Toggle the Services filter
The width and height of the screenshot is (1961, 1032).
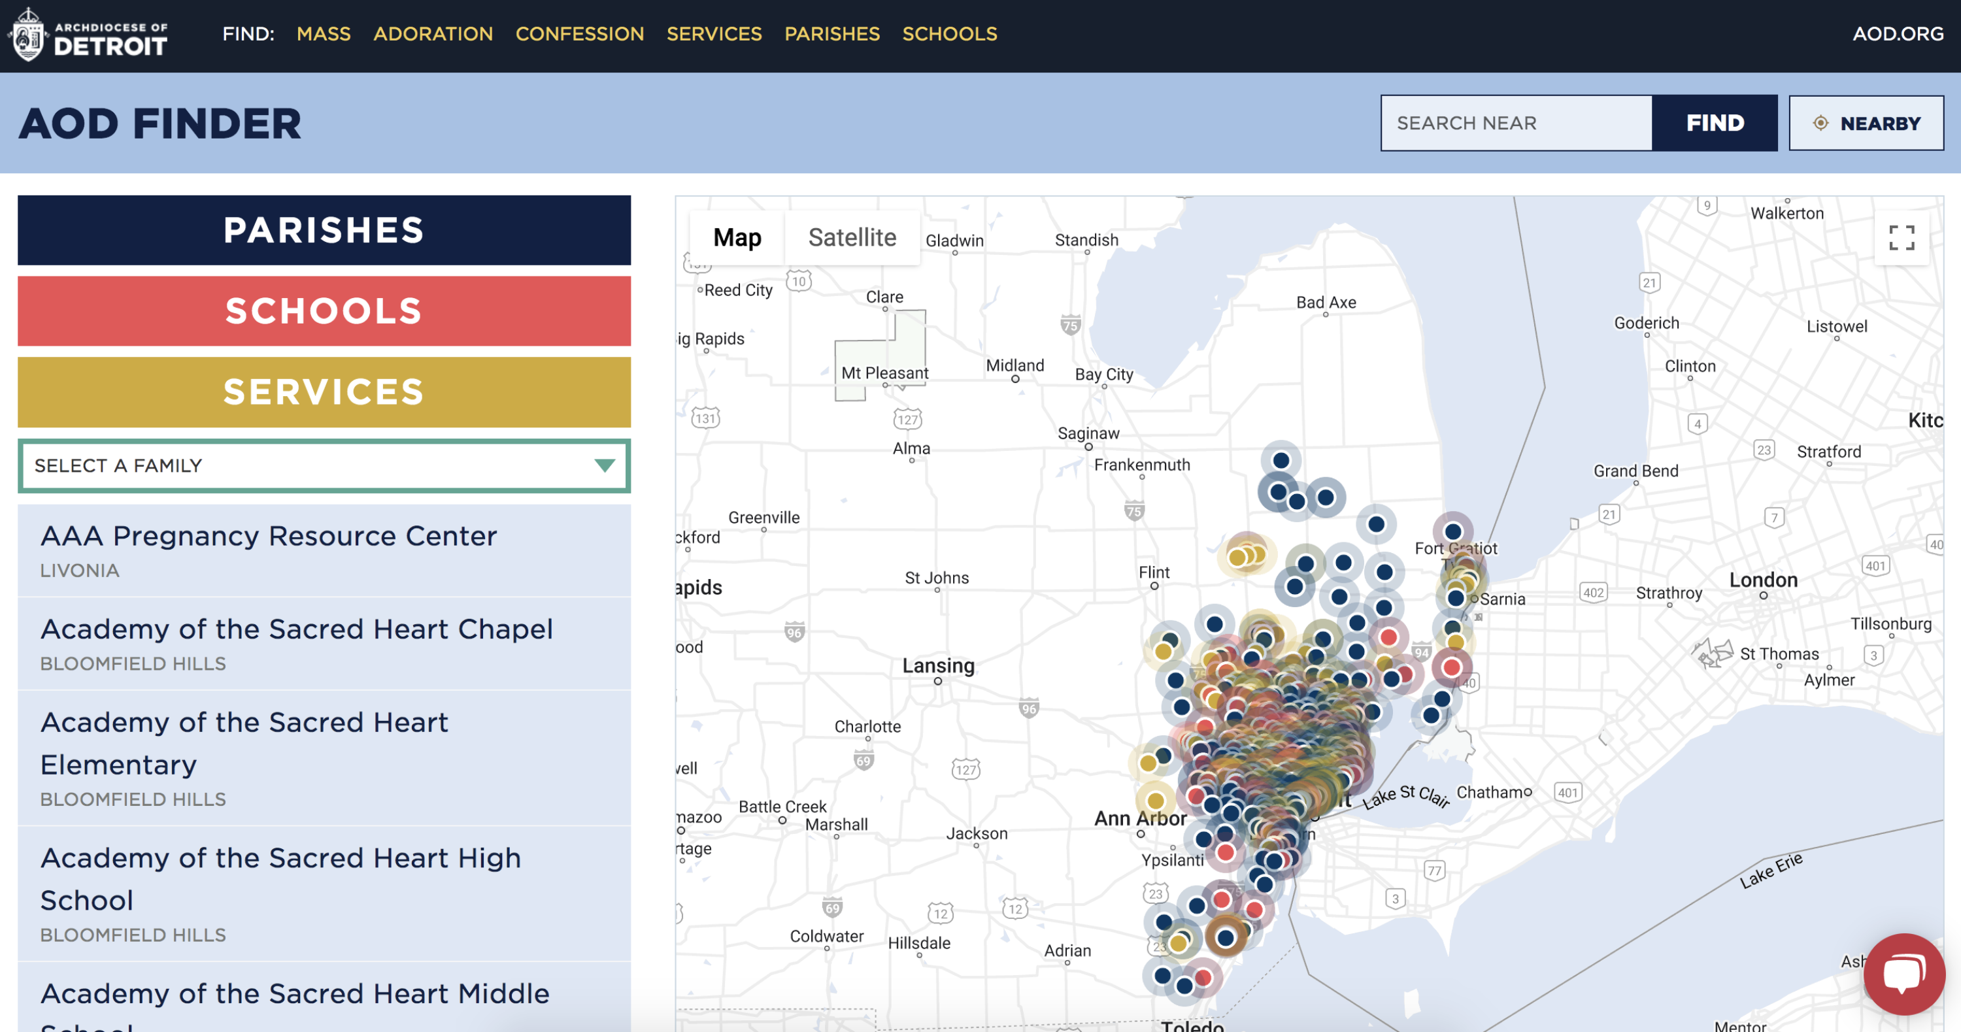324,392
